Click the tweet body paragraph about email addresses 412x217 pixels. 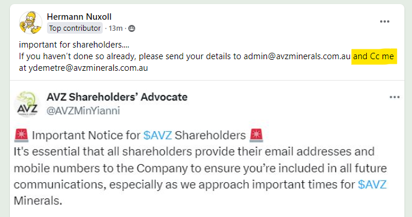tap(200, 176)
